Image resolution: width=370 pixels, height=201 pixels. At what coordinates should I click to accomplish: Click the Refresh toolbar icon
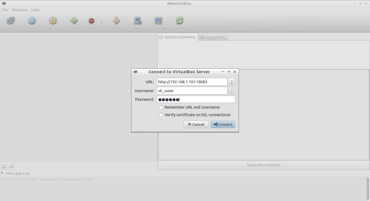(180, 21)
